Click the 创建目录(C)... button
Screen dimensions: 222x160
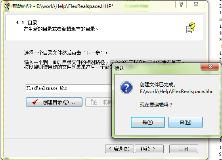[x=54, y=102]
